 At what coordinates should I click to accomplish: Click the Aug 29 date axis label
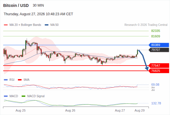[x=140, y=110]
